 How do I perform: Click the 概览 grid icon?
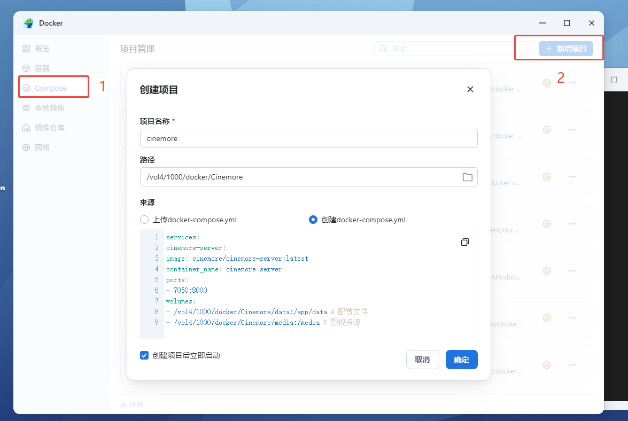[x=26, y=49]
